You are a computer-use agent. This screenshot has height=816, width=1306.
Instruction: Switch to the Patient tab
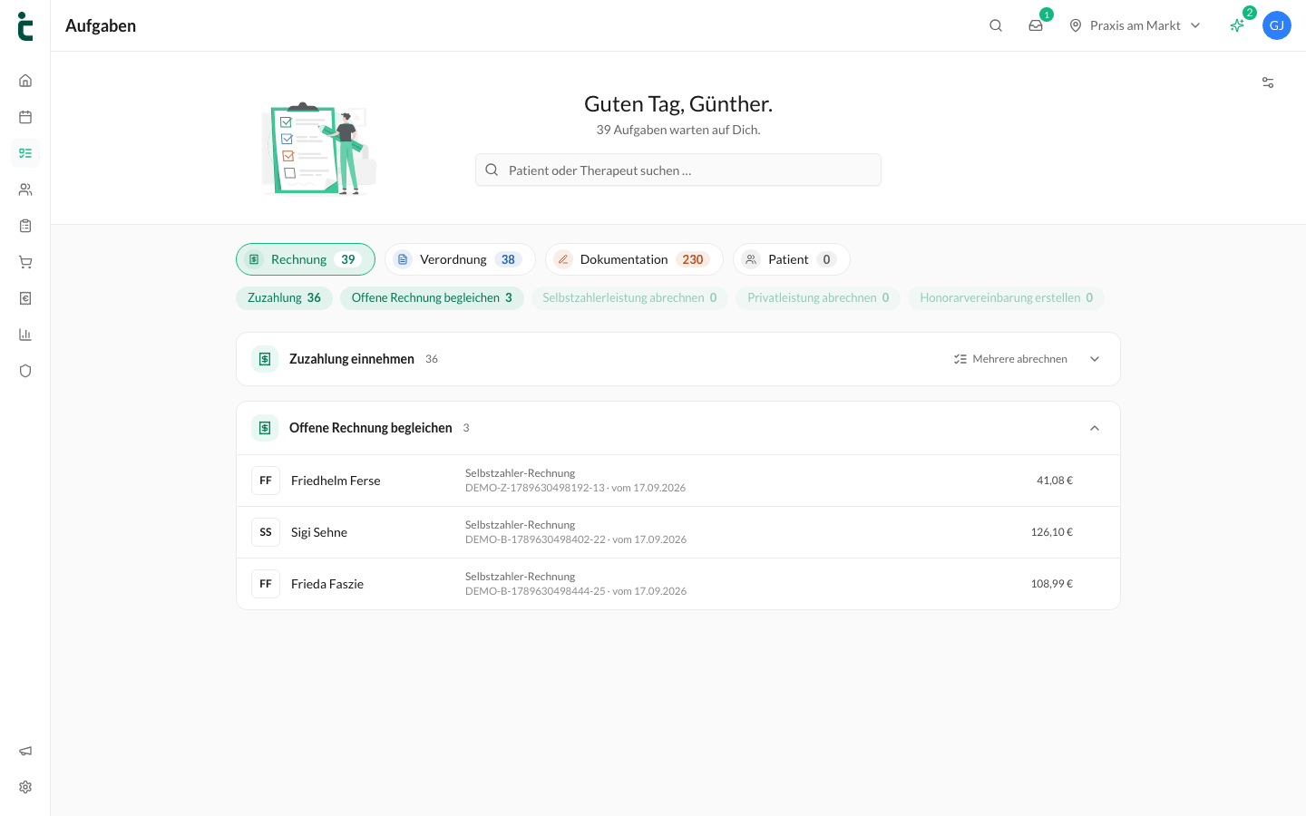click(792, 259)
